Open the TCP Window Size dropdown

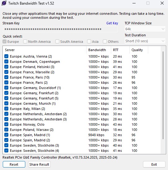click(145, 29)
